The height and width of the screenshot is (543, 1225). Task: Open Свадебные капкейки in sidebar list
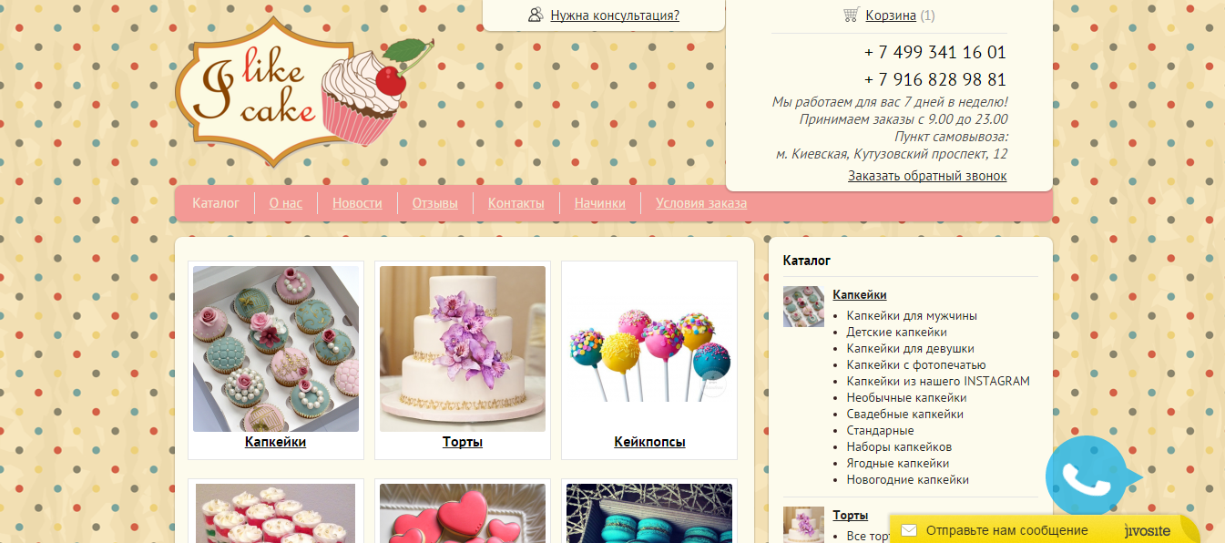point(904,414)
